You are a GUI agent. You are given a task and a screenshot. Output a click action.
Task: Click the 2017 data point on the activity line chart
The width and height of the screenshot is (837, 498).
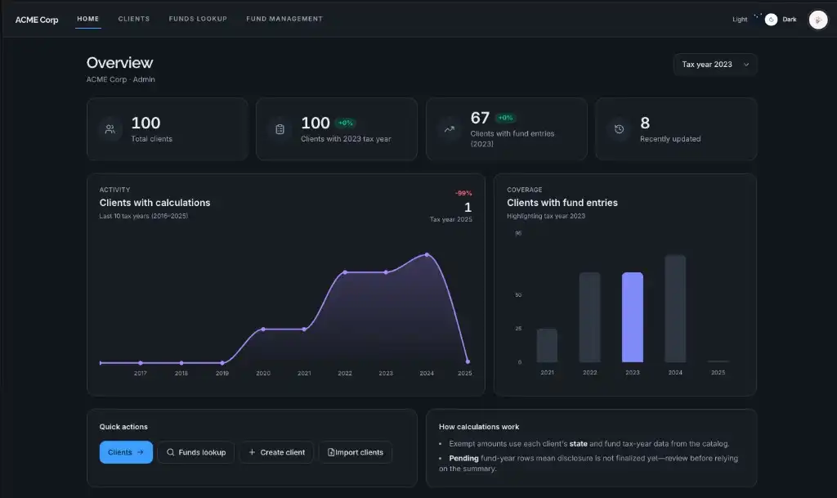(x=141, y=363)
